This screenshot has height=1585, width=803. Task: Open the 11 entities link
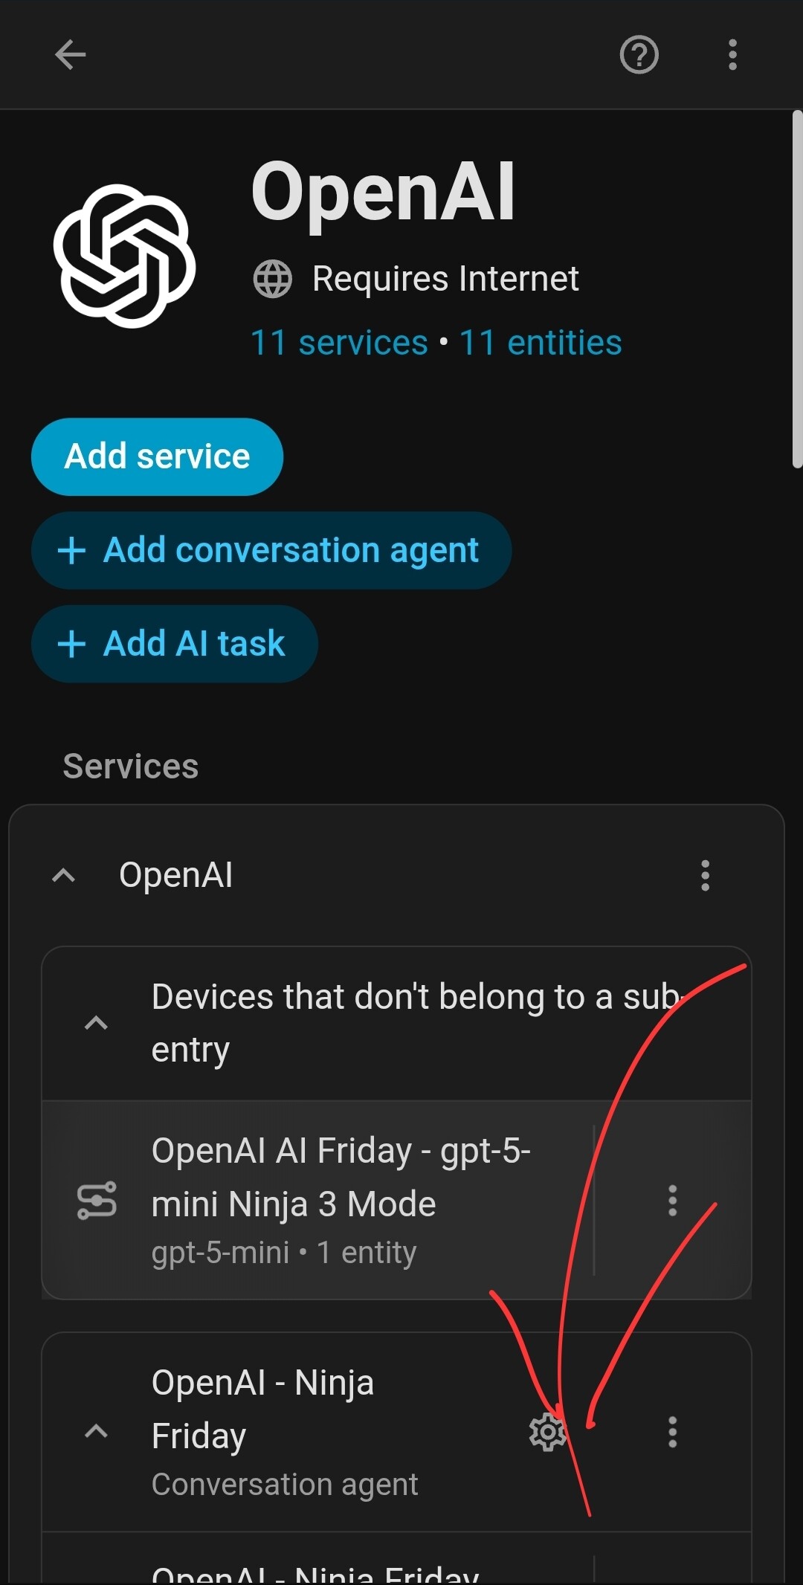tap(541, 343)
